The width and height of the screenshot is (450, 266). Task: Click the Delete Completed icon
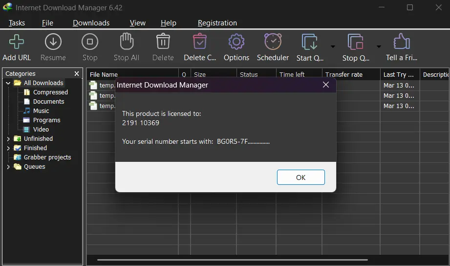(200, 42)
